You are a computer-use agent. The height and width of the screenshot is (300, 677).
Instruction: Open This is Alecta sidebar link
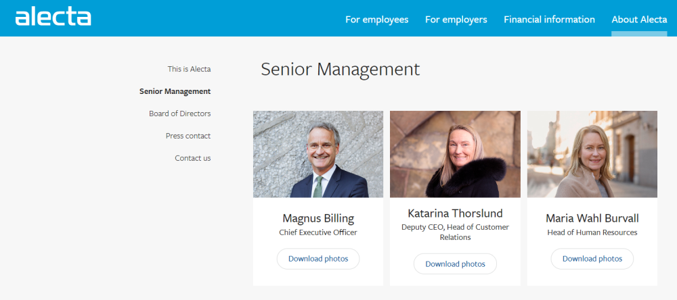tap(189, 69)
